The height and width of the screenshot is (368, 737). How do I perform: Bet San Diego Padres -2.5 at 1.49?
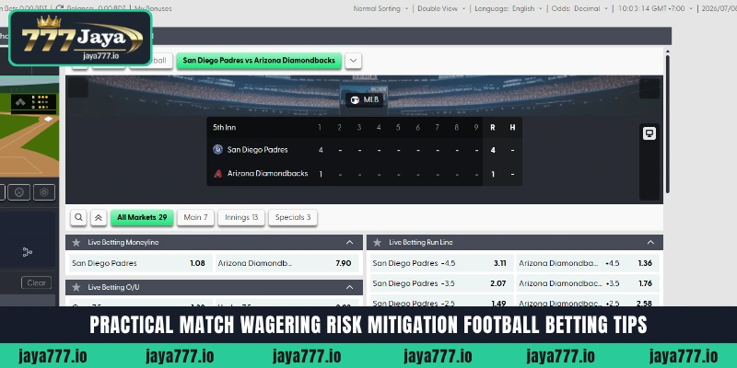point(442,302)
